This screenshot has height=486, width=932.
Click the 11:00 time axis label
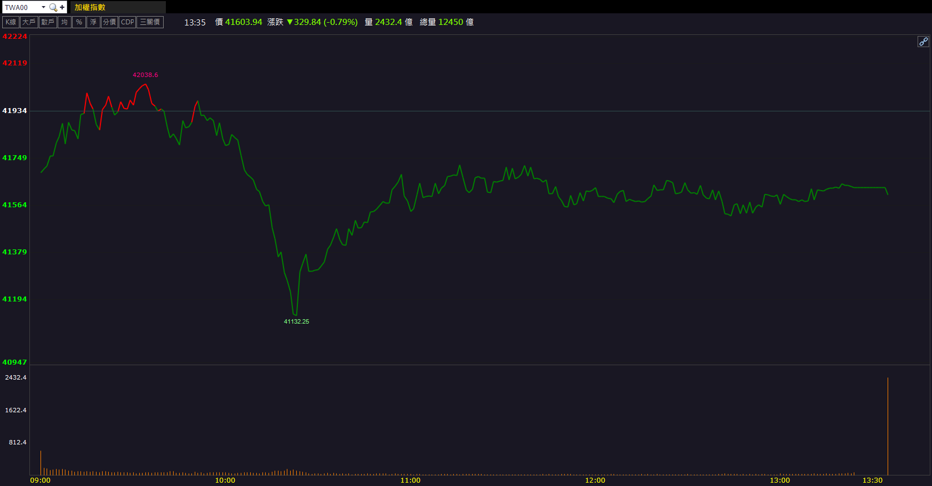coord(410,480)
